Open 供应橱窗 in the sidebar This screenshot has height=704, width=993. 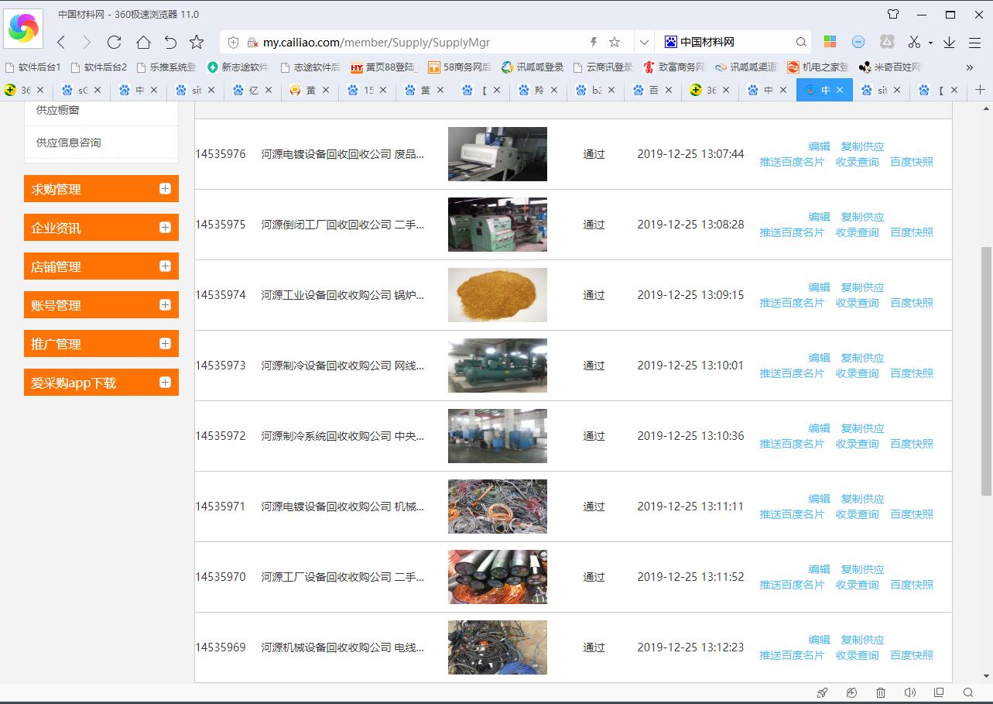[58, 110]
